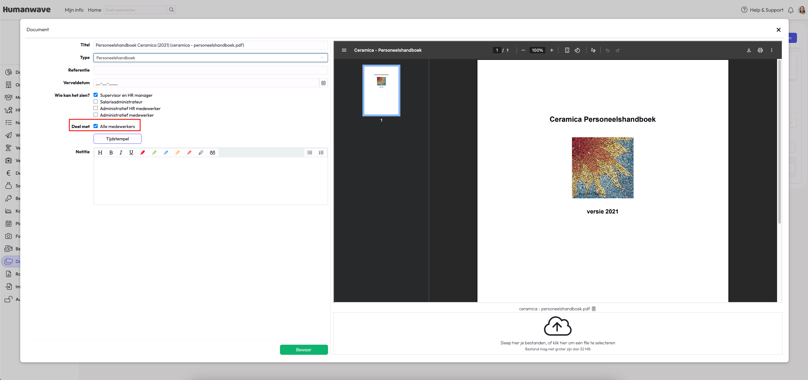This screenshot has height=380, width=808.
Task: Open the Vervaldatum calendar picker
Action: coord(324,83)
